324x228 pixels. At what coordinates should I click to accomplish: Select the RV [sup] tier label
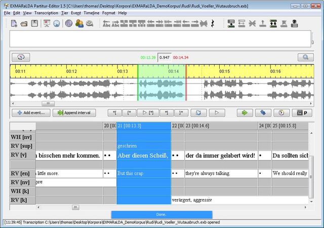(23, 146)
